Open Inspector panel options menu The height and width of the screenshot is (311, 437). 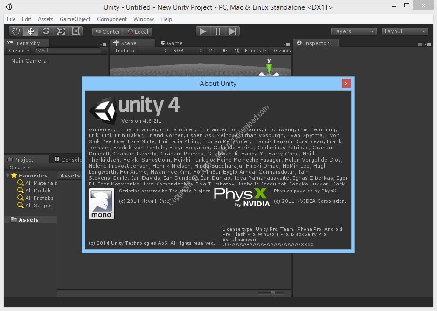(x=428, y=44)
